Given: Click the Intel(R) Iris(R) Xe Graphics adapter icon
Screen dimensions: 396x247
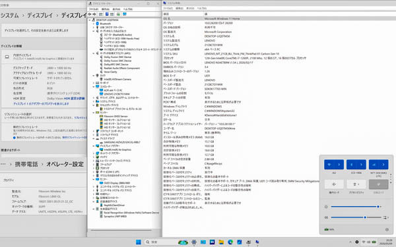Looking at the screenshot, I should (x=102, y=150).
